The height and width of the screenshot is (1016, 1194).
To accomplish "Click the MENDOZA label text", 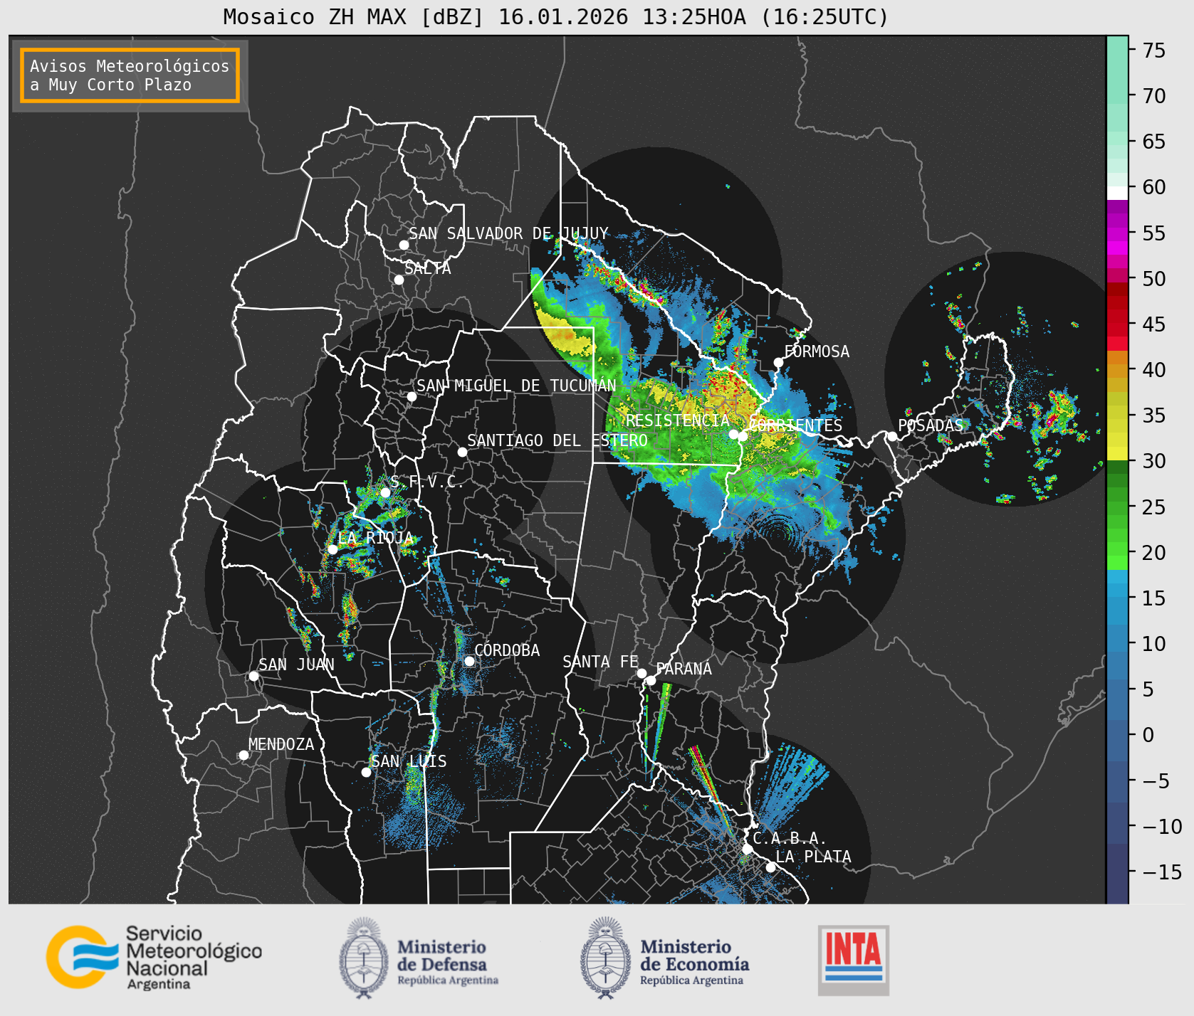I will (x=281, y=744).
